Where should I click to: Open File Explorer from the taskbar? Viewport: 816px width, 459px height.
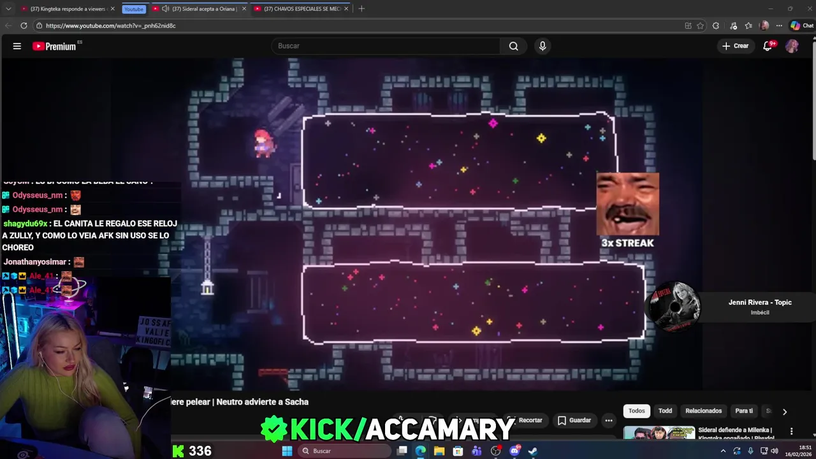pyautogui.click(x=439, y=451)
